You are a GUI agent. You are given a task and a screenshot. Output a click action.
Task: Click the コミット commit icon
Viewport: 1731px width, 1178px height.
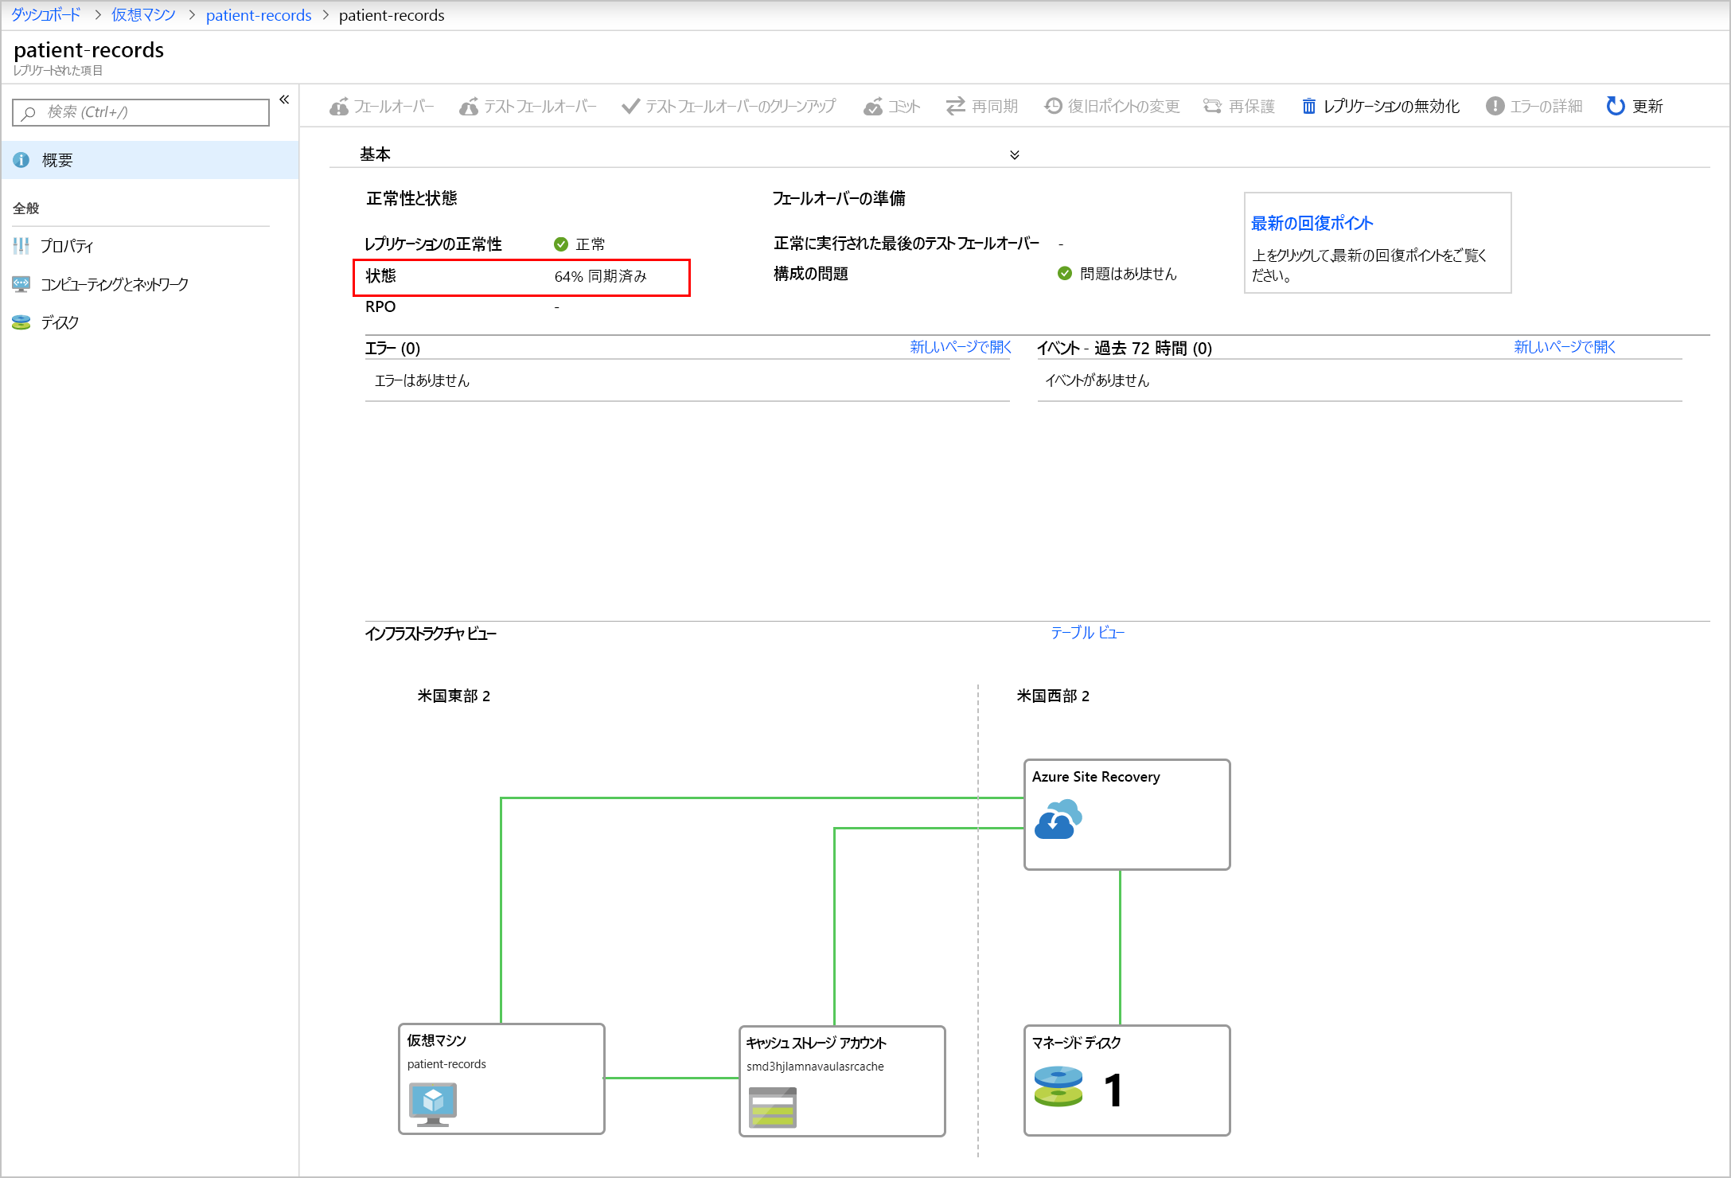tap(873, 106)
